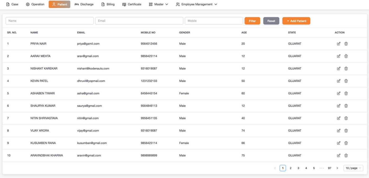Remove Shaurya Kumar using trash icon
Screen dimensions: 369x178
click(x=346, y=106)
